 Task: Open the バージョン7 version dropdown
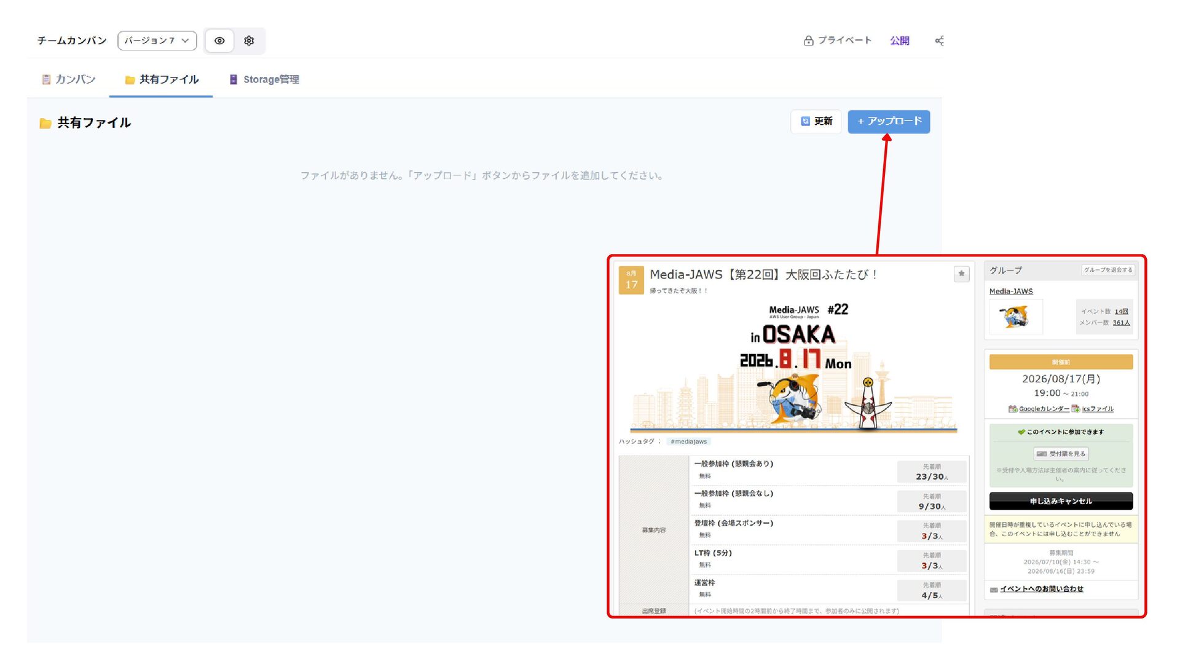click(x=157, y=41)
